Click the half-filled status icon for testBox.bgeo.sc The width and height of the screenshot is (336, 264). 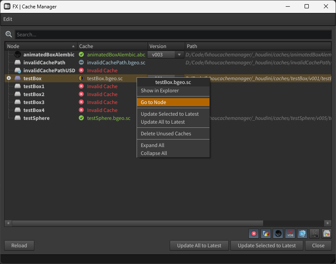81,79
